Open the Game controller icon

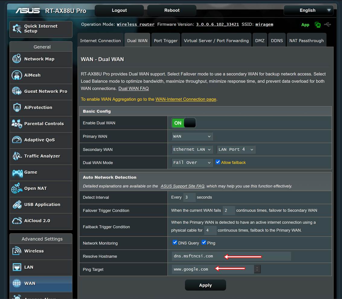pos(17,172)
